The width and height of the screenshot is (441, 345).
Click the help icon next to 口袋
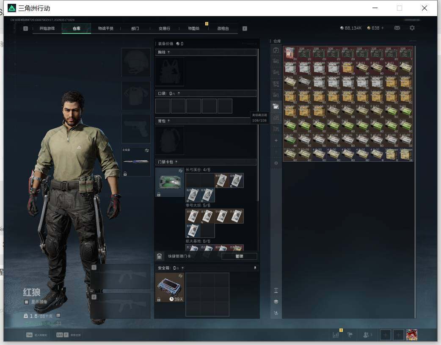179,94
